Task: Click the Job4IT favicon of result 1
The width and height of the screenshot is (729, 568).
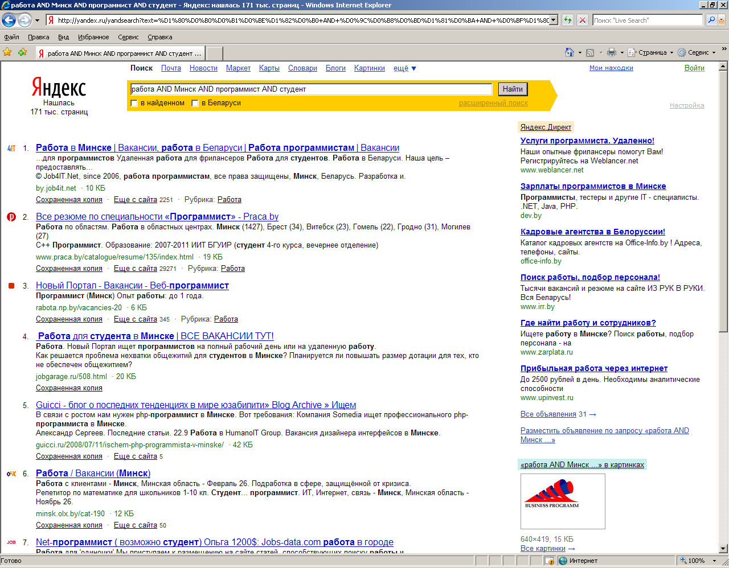Action: pos(11,148)
